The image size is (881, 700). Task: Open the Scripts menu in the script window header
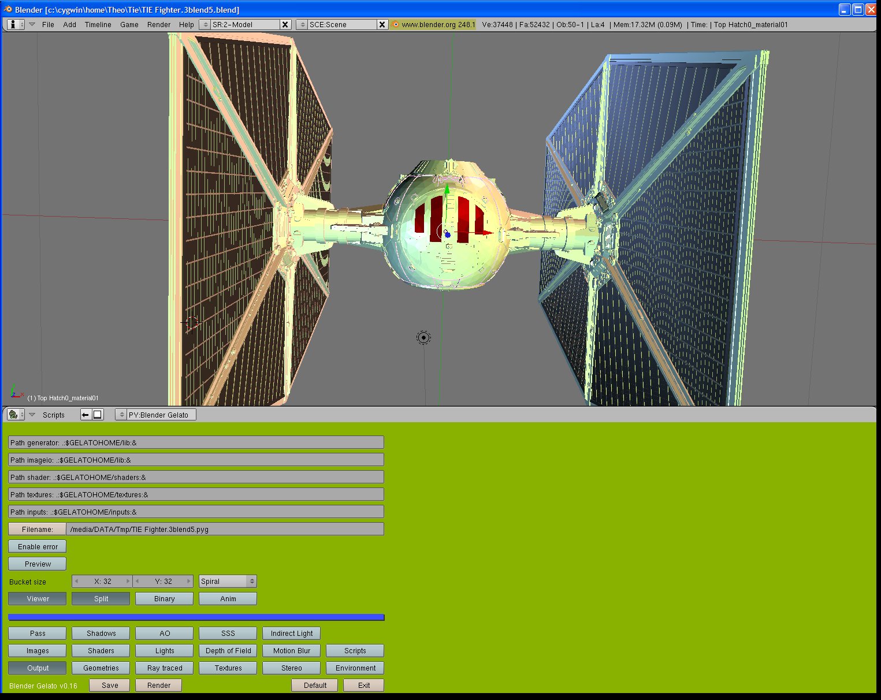click(53, 415)
